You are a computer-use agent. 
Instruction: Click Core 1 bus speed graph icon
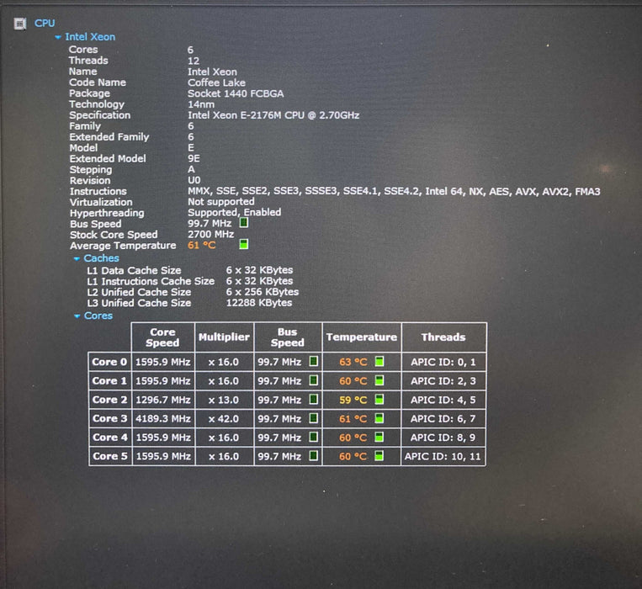(x=314, y=380)
